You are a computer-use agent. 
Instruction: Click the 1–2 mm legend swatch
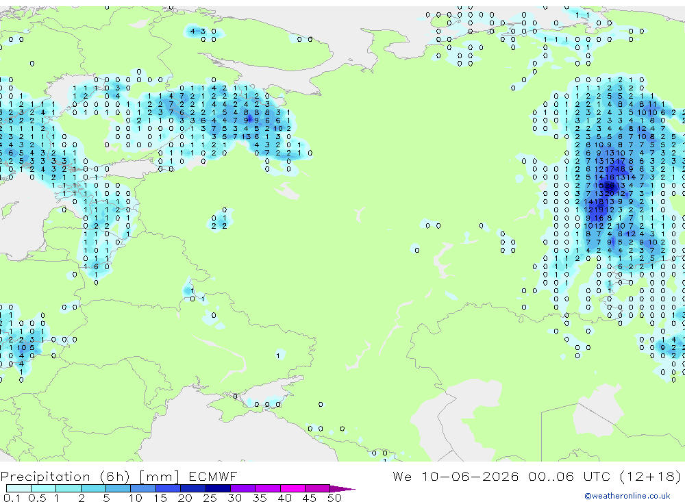[68, 488]
